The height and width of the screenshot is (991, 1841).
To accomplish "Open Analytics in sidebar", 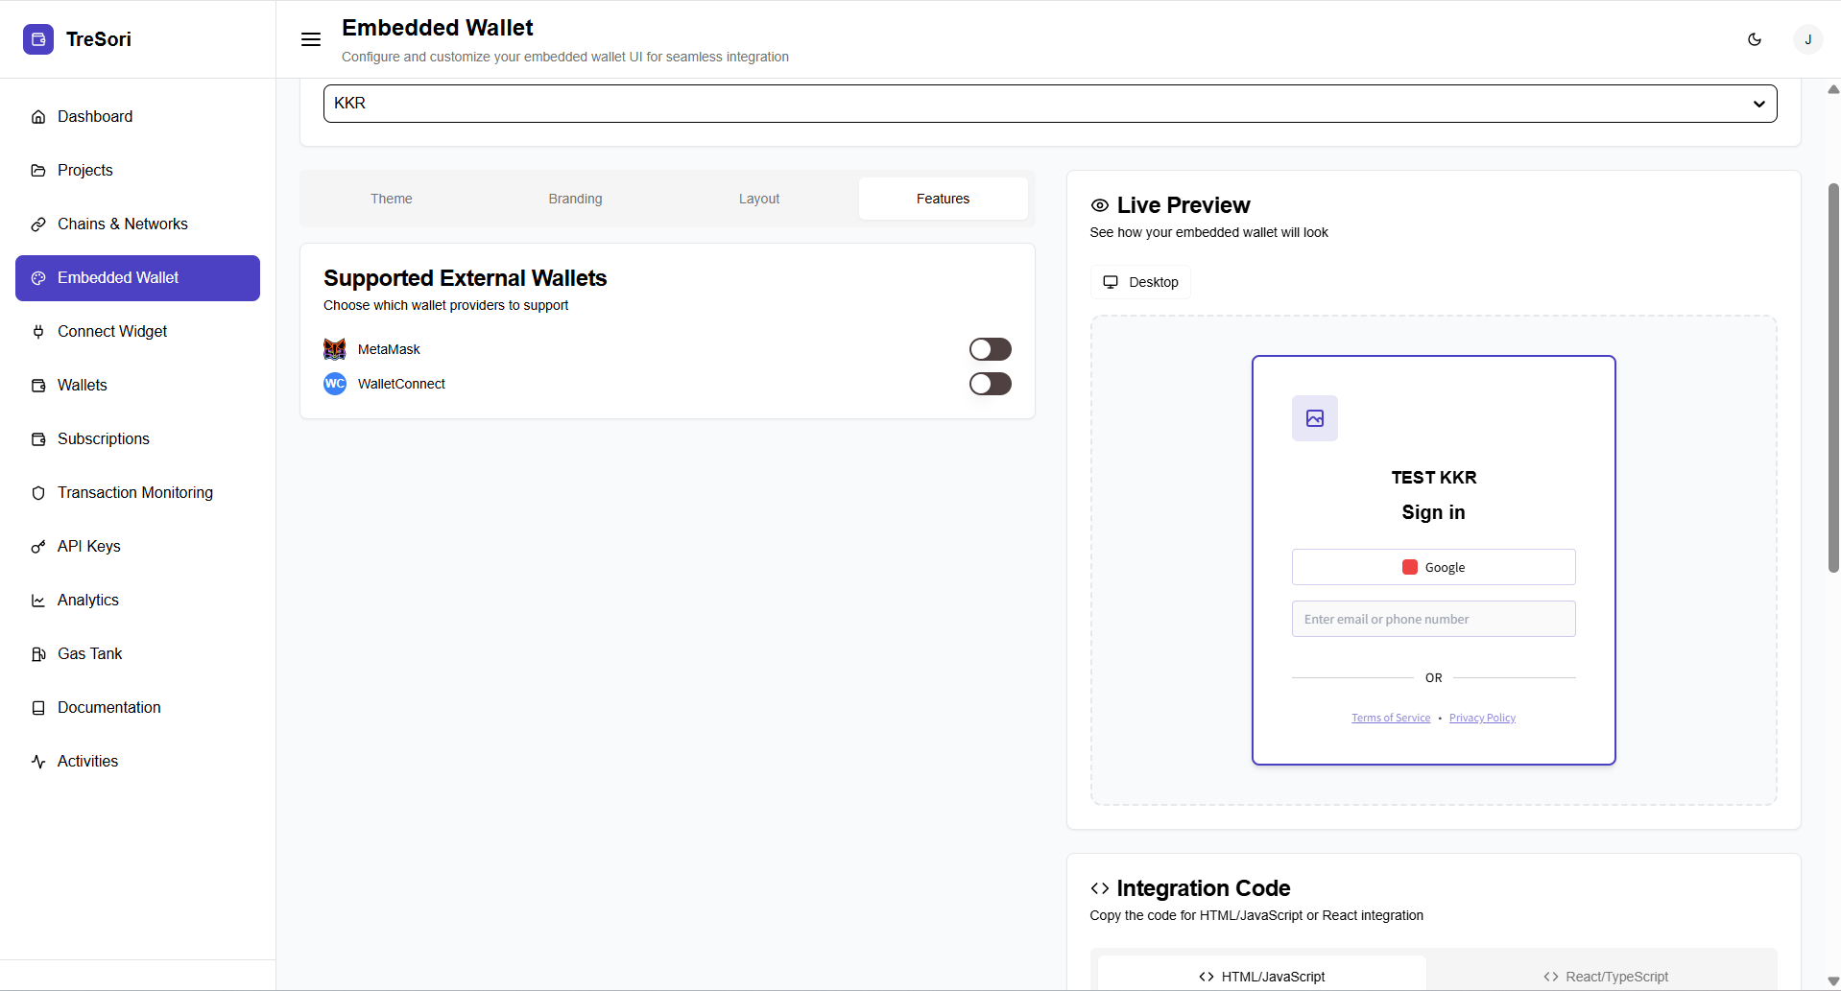I will [87, 600].
